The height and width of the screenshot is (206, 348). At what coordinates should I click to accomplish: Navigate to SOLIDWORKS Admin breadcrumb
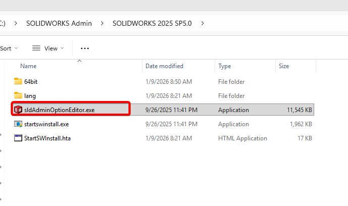59,23
